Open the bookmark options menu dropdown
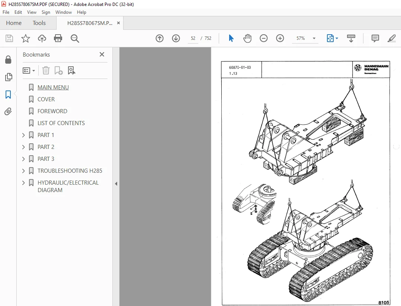This screenshot has width=401, height=306. pos(29,70)
